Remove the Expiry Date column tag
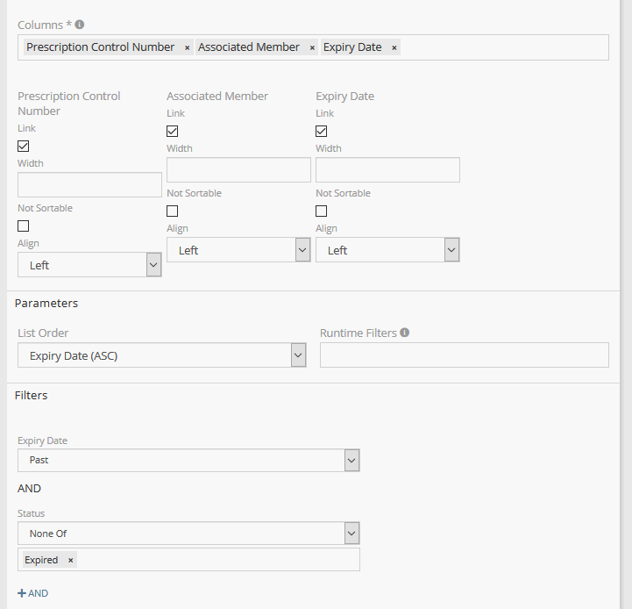 [394, 48]
